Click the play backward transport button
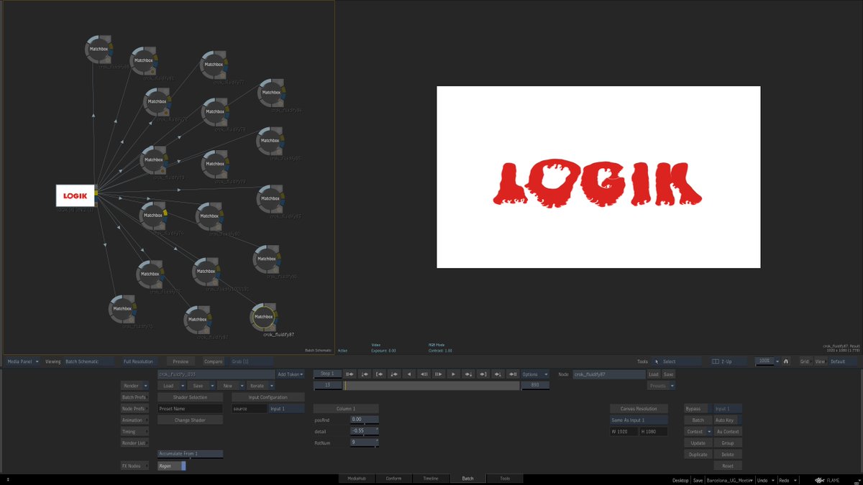 pos(409,374)
